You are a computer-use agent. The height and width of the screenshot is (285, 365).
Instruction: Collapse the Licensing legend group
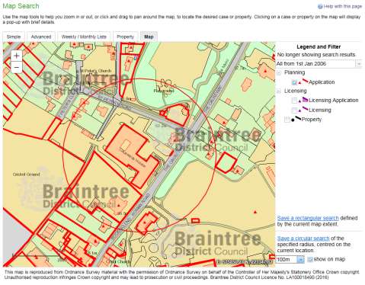[x=279, y=91]
